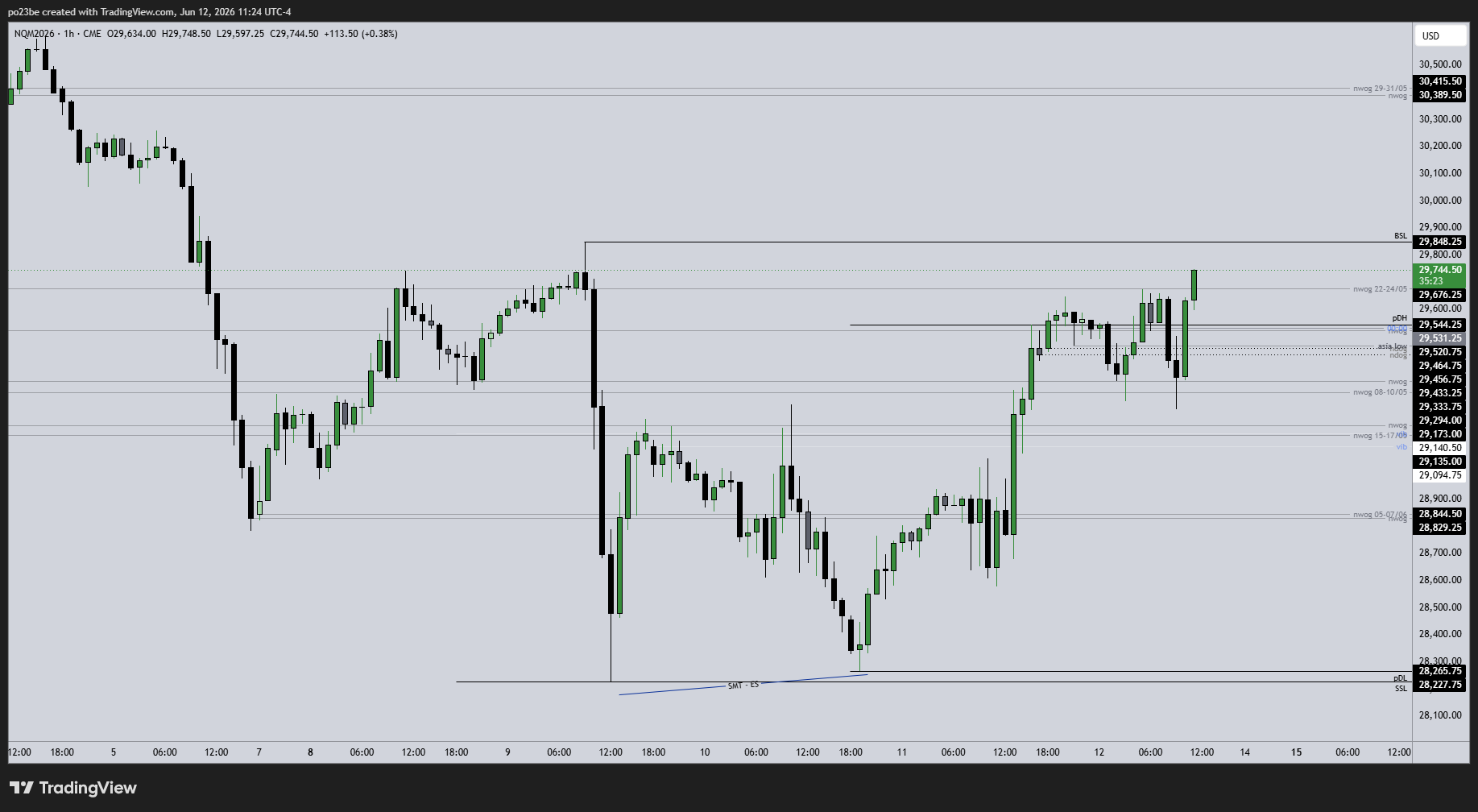Click the vib label
Viewport: 1478px width, 812px height.
pos(1402,447)
